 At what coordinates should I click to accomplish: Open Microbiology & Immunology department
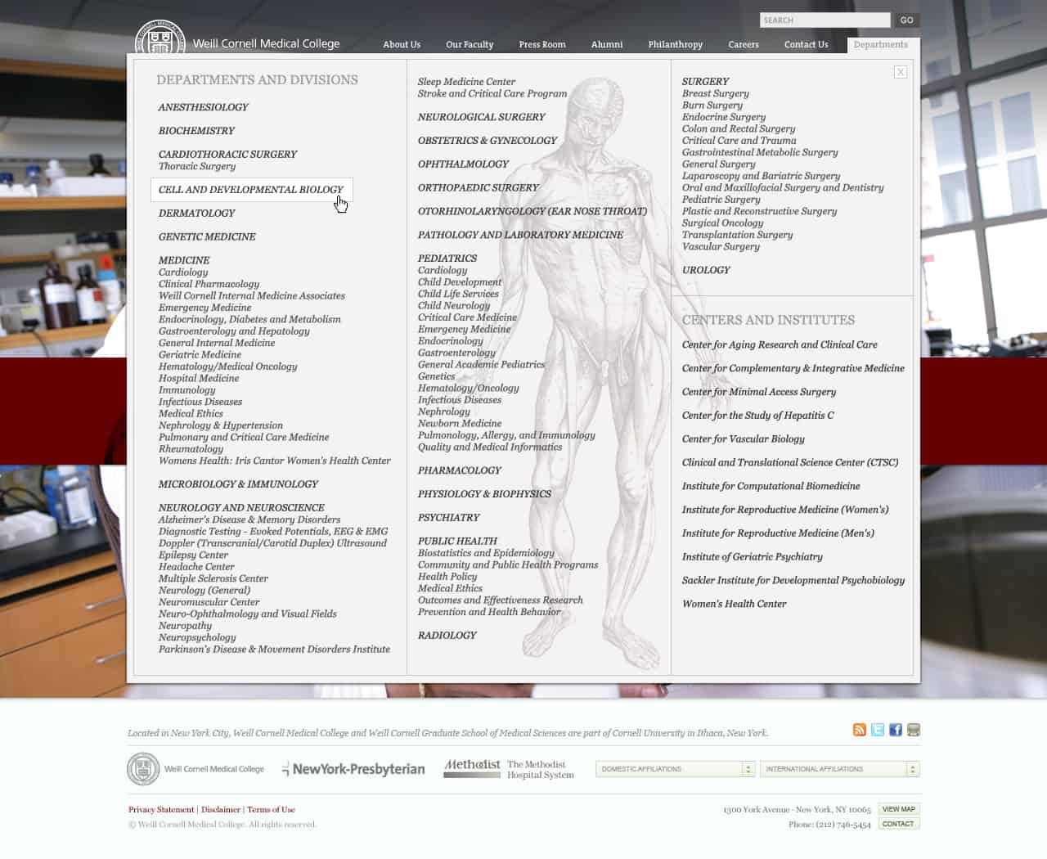click(x=238, y=484)
